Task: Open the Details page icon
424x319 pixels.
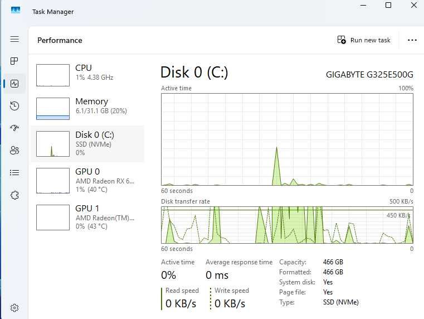Action: click(x=14, y=173)
